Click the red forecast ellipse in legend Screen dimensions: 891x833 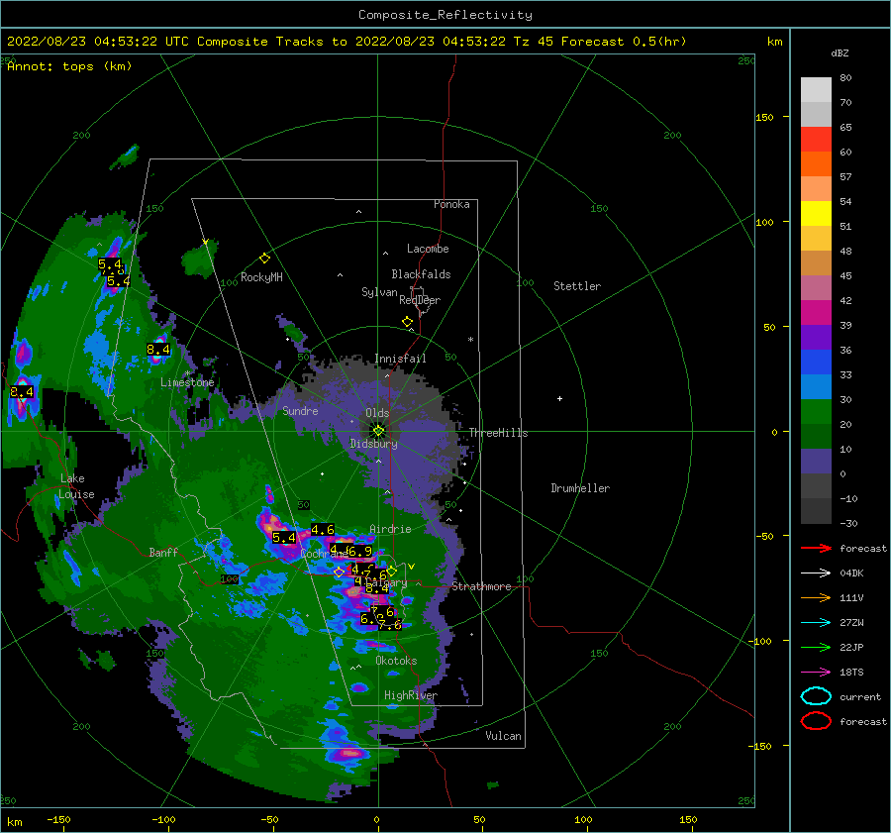[x=816, y=721]
